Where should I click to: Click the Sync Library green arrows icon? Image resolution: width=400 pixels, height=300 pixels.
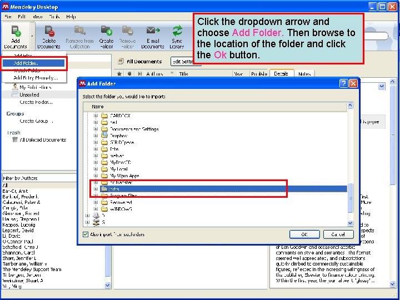[177, 31]
